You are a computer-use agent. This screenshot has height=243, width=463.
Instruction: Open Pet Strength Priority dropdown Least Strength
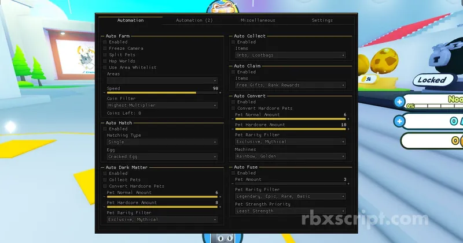(291, 211)
